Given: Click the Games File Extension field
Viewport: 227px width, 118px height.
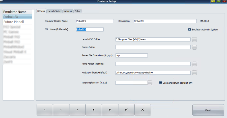Looking at the screenshot, I should coord(131,56).
